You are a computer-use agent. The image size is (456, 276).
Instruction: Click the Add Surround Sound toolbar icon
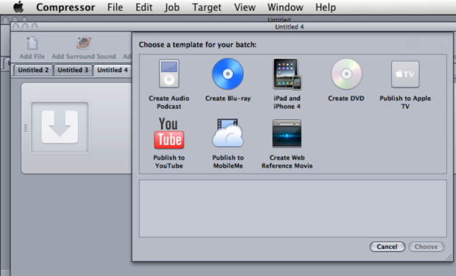point(84,43)
